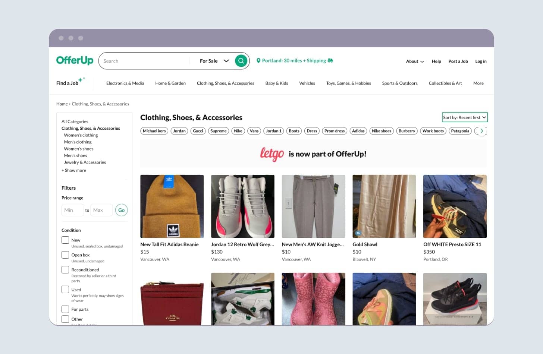Viewport: 543px width, 354px height.
Task: Click the OfferUp logo
Action: [75, 60]
